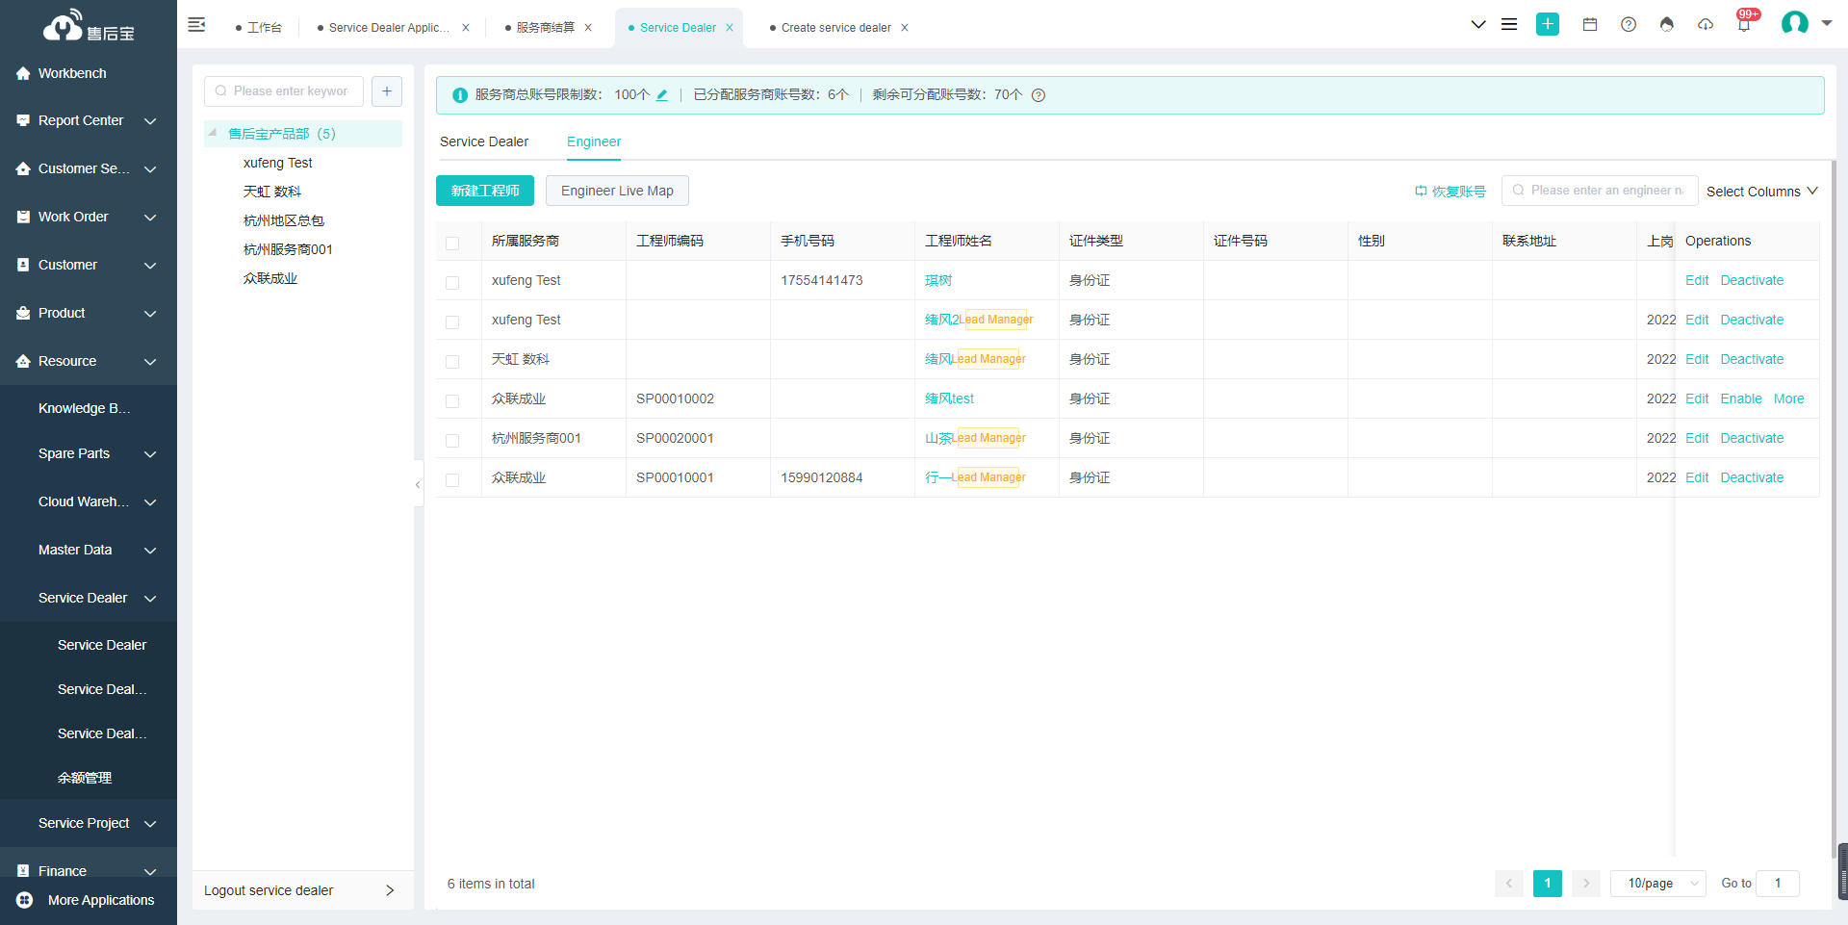Image resolution: width=1848 pixels, height=925 pixels.
Task: Click the teal quick-create plus button
Action: point(1548,24)
